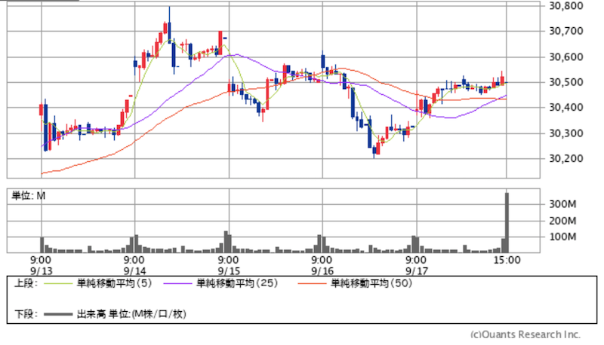The image size is (604, 345).
Task: Click the 30,500 price axis label
Action: pos(565,82)
